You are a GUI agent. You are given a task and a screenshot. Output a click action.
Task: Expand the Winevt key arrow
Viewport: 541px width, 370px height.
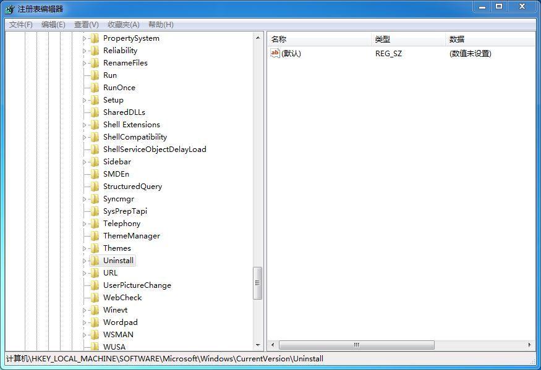click(x=85, y=310)
